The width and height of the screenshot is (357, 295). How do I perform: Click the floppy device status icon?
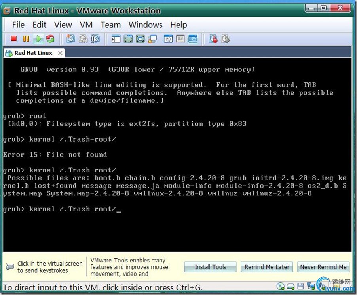[x=300, y=286]
